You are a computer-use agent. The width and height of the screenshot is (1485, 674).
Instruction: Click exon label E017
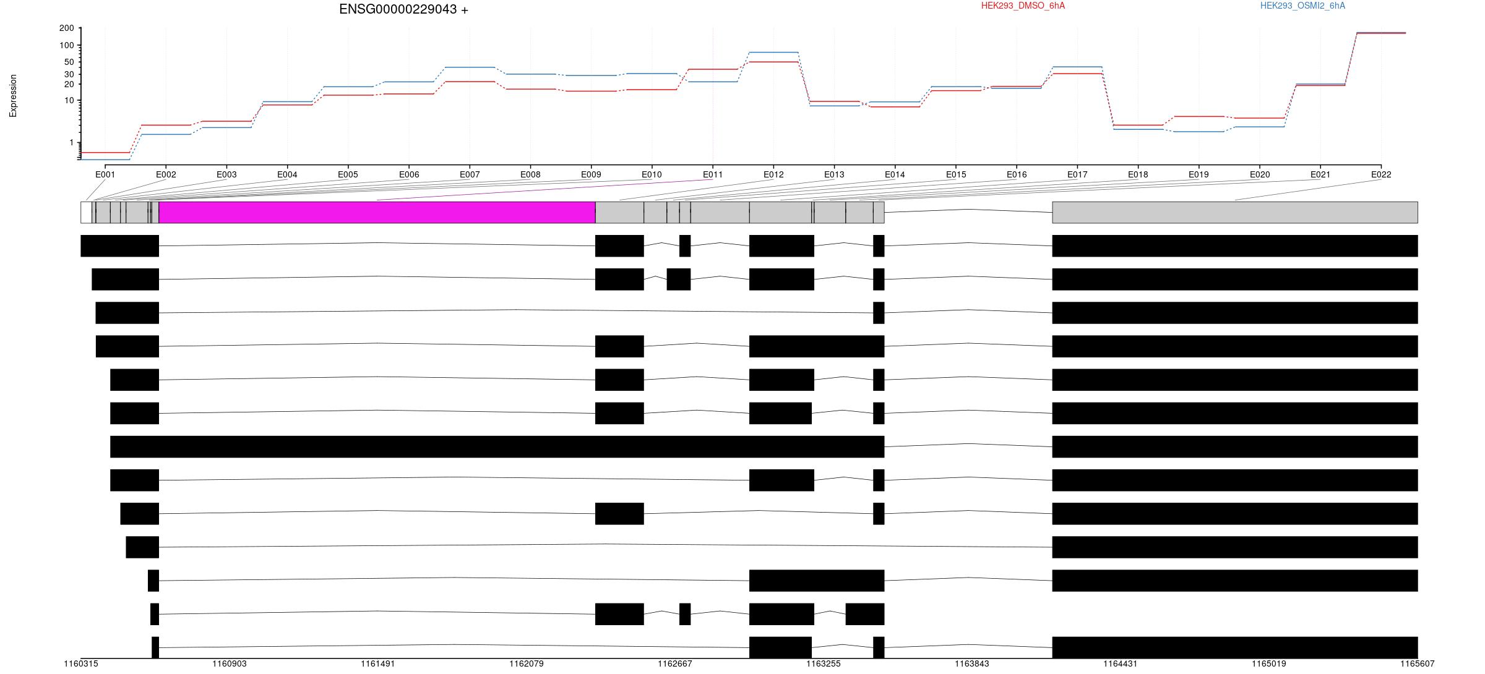pyautogui.click(x=1077, y=174)
